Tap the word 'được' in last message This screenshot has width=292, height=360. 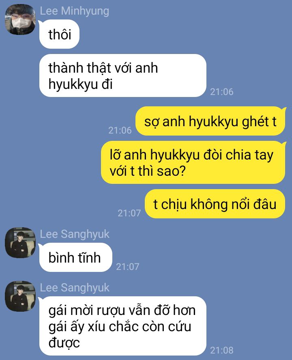64,343
